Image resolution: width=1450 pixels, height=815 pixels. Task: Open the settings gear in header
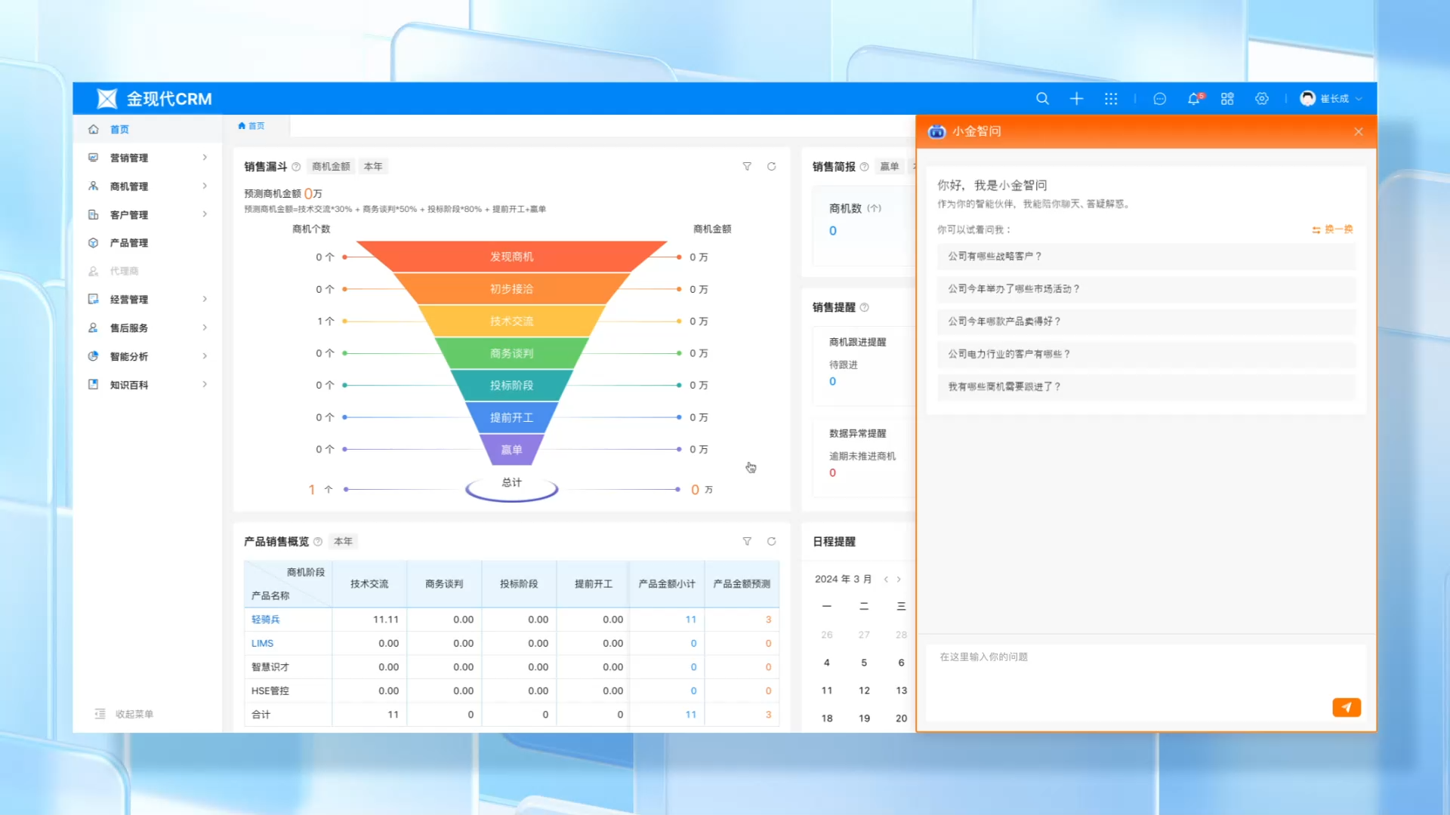[x=1261, y=99]
